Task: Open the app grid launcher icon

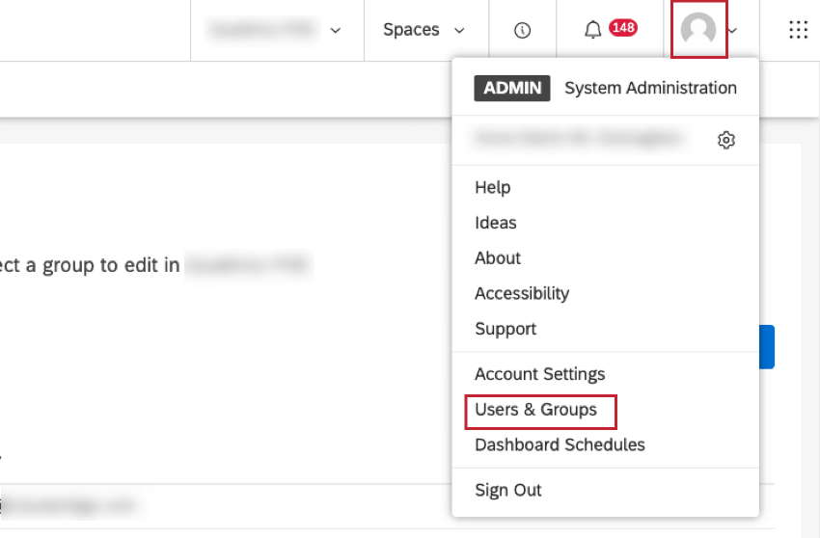Action: tap(798, 30)
